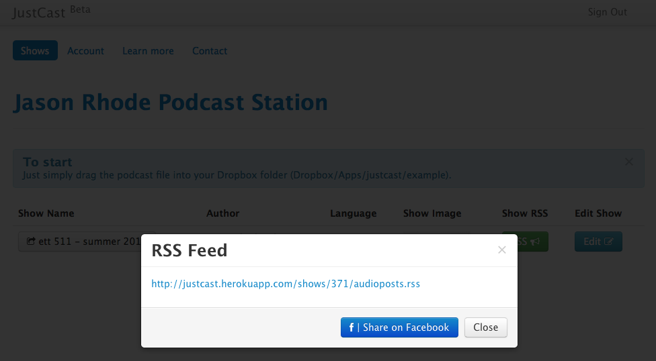Dismiss the To start info banner
The width and height of the screenshot is (656, 361).
(629, 162)
